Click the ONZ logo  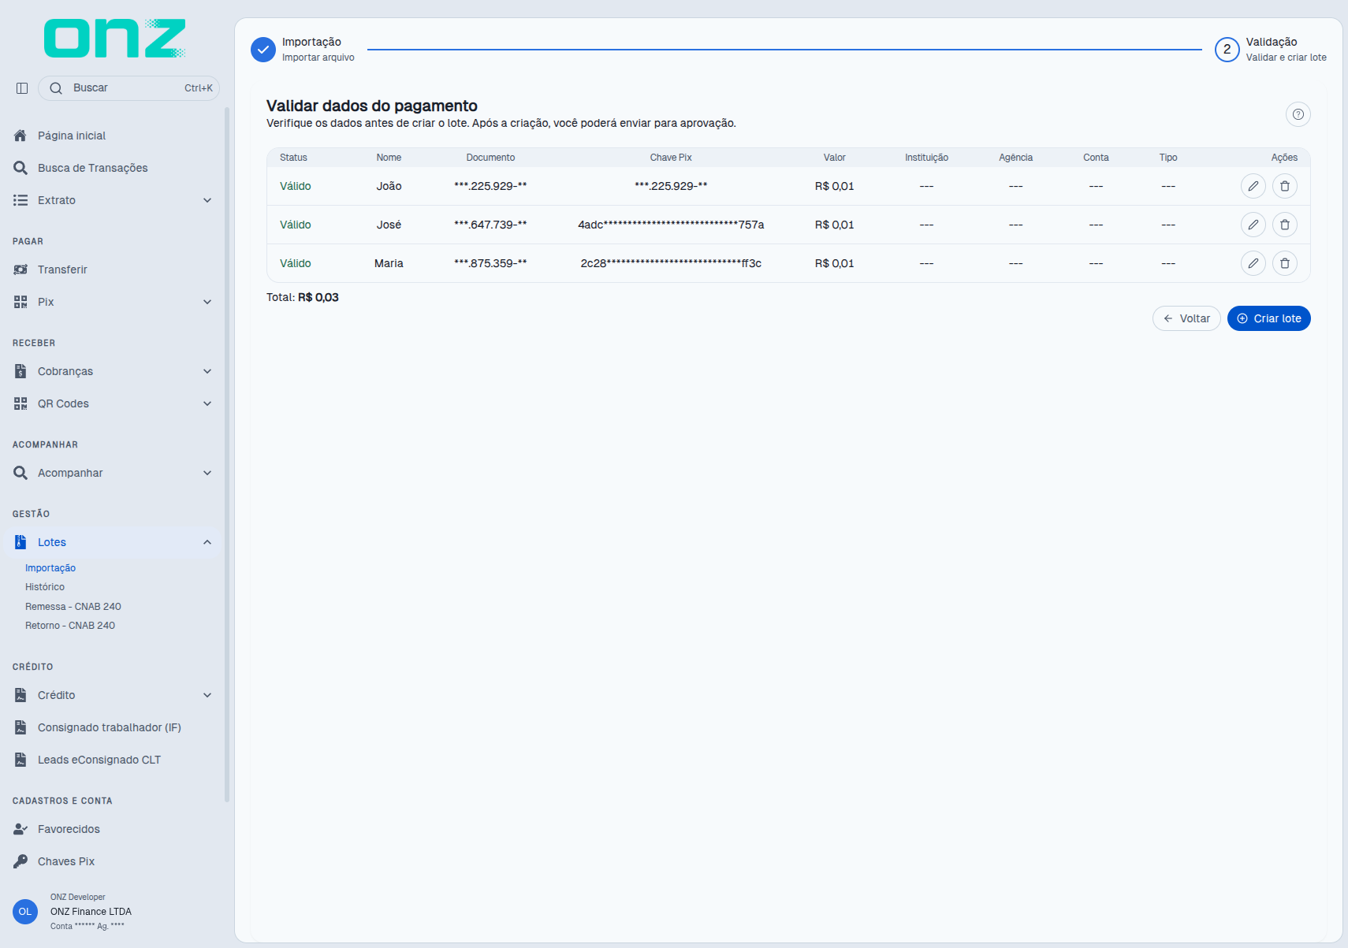point(115,39)
